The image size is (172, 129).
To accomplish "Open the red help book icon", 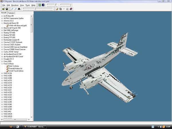I will [71, 9].
